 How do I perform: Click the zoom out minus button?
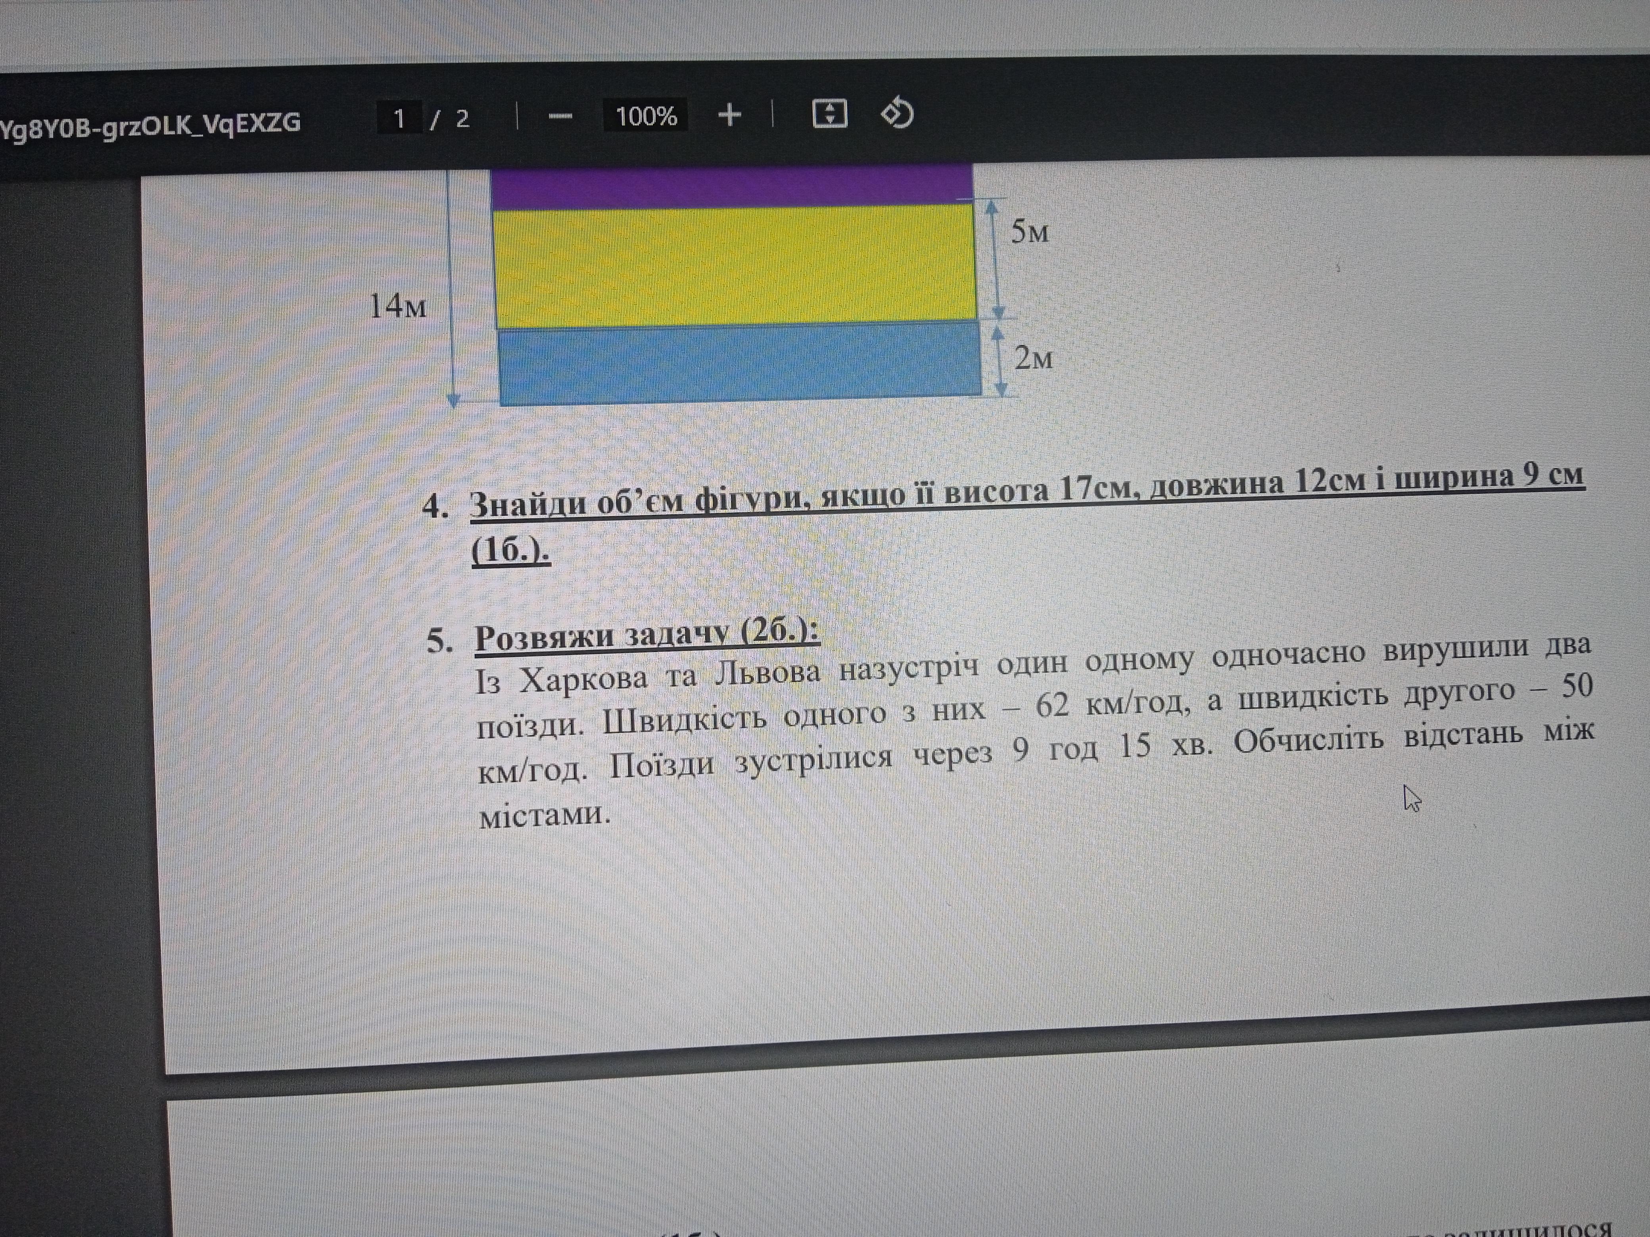coord(560,116)
